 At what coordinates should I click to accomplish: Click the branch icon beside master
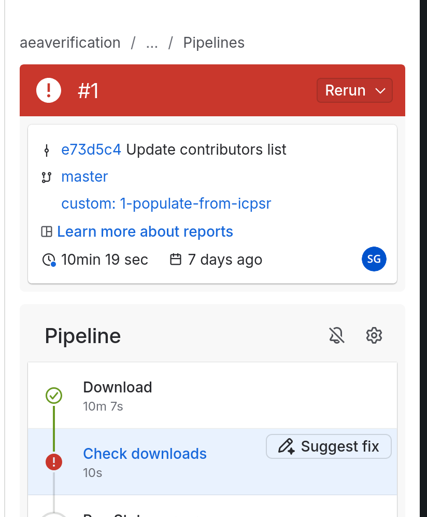coord(47,178)
